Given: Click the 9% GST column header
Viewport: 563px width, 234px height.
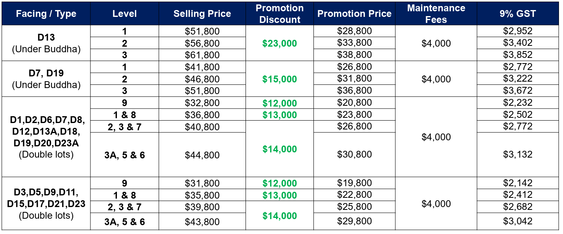Looking at the screenshot, I should click(518, 14).
